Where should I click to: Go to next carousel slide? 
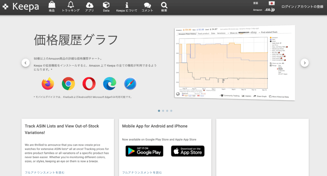[x=304, y=63]
